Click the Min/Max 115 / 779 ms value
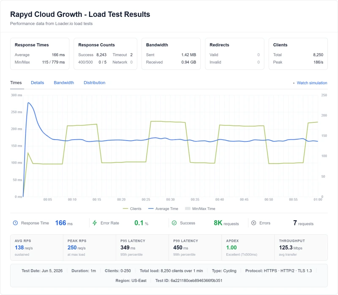 pos(53,62)
